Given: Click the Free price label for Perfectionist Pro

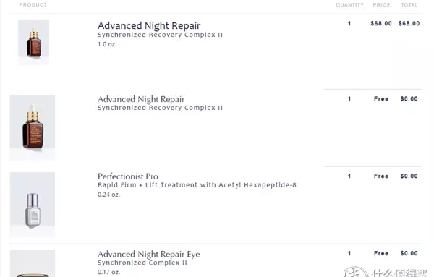Looking at the screenshot, I should click(x=381, y=176).
